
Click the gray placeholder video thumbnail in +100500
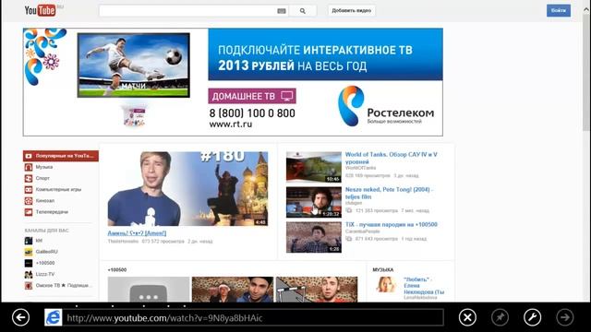pyautogui.click(x=149, y=290)
